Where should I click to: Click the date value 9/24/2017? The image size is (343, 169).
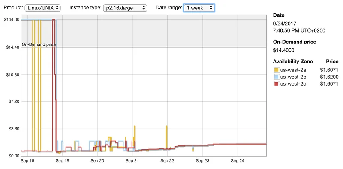pos(284,24)
